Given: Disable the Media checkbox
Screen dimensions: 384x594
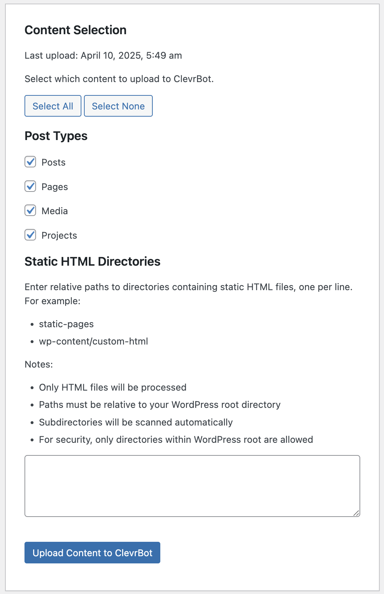Looking at the screenshot, I should pos(30,211).
